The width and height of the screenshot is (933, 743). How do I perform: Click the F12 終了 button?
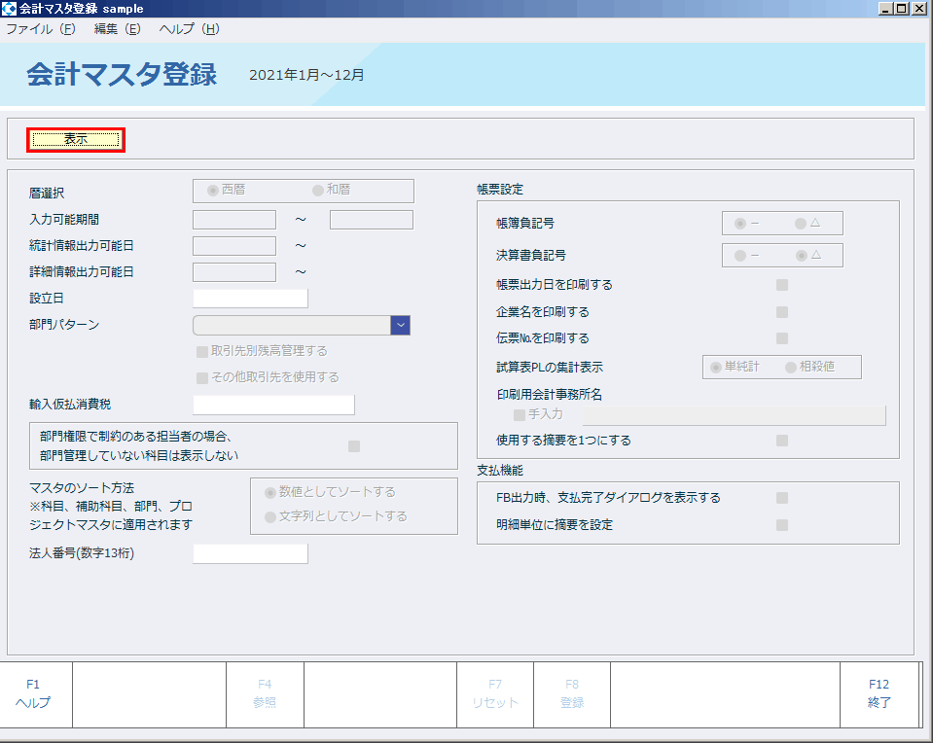(879, 694)
